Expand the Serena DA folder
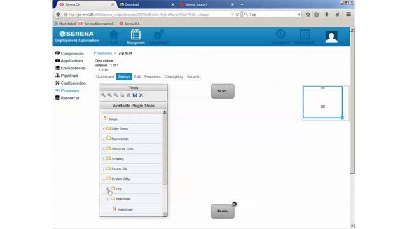407x229 pixels. [x=103, y=169]
